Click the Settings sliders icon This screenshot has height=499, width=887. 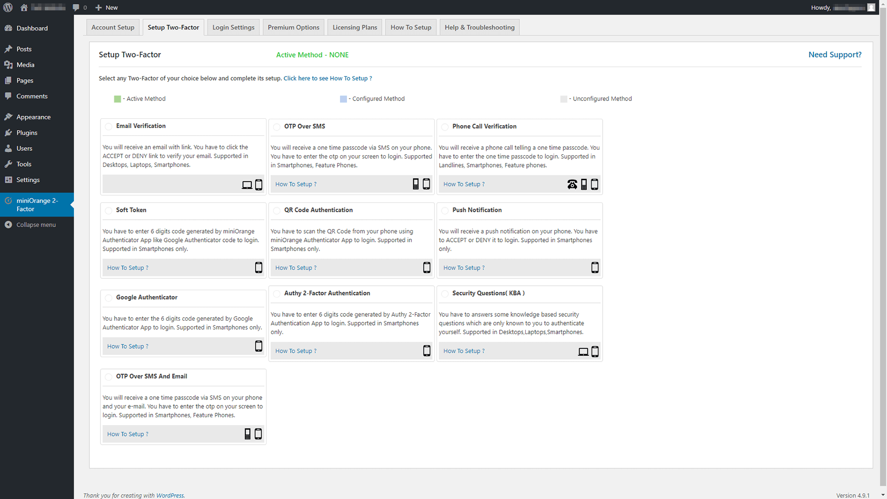pyautogui.click(x=8, y=180)
